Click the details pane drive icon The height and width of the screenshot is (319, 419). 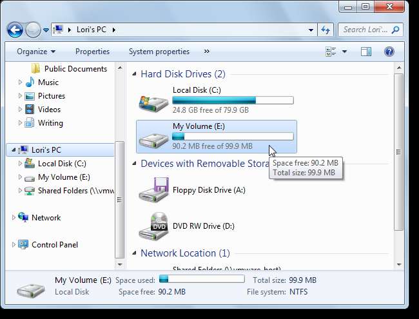(30, 291)
